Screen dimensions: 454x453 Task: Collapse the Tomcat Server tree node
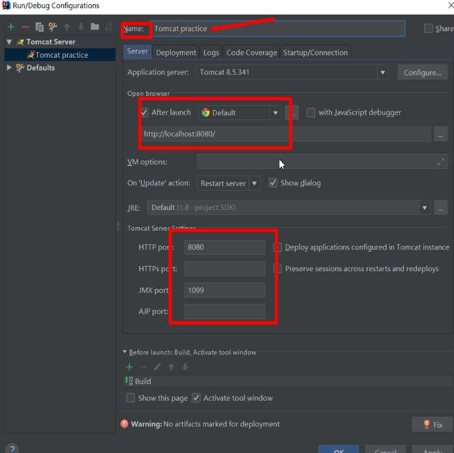[9, 42]
